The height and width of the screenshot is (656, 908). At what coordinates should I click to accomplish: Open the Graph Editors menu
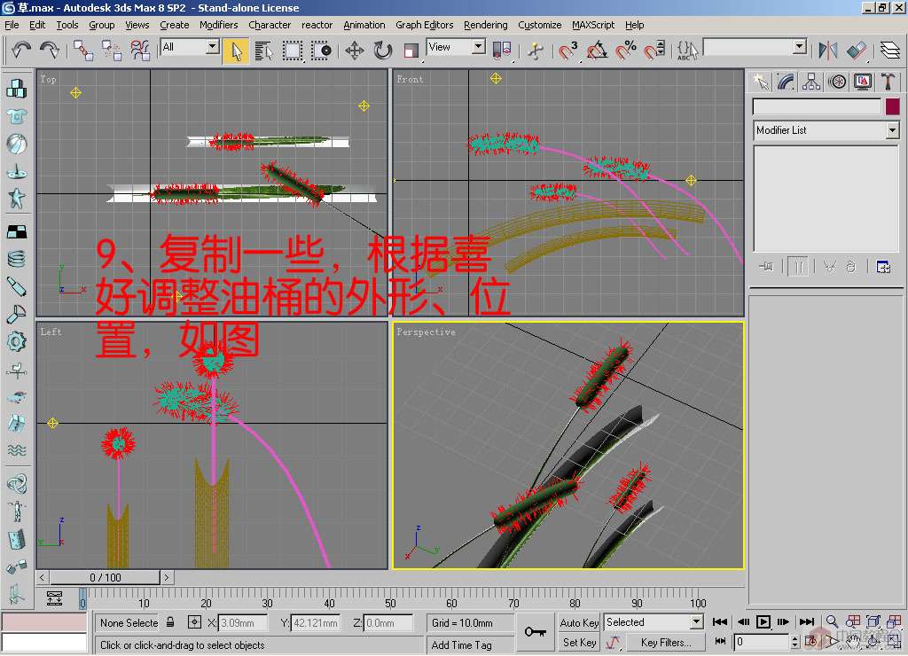(424, 25)
